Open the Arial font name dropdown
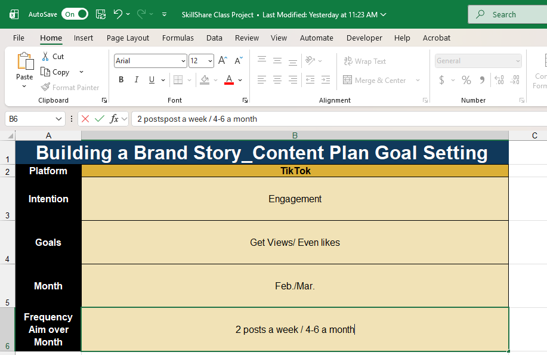 (184, 61)
